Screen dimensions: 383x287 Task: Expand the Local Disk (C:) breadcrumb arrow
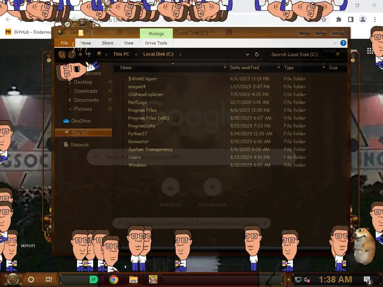tap(180, 55)
